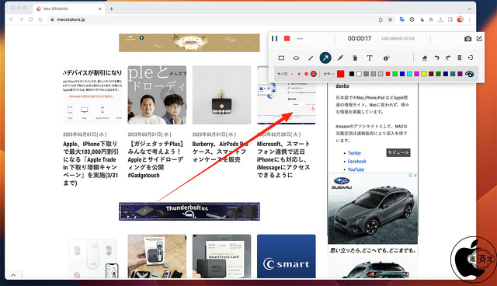
Task: Select the Eraser tool
Action: (x=425, y=58)
